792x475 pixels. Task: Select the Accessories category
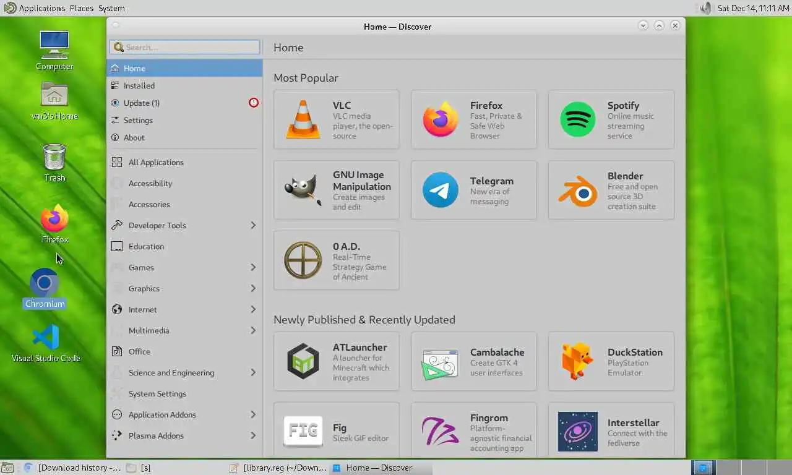point(184,204)
